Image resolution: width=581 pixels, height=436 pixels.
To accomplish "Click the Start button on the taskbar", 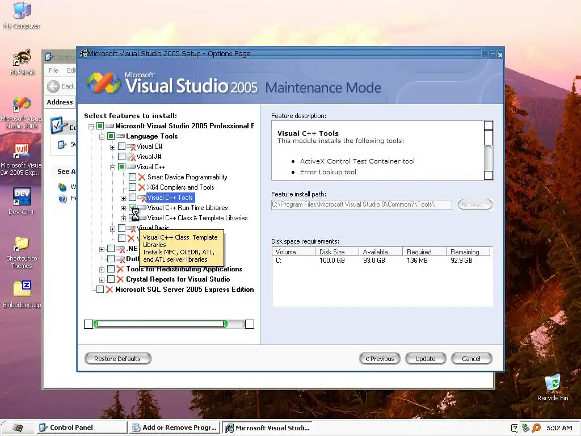I will [17, 428].
